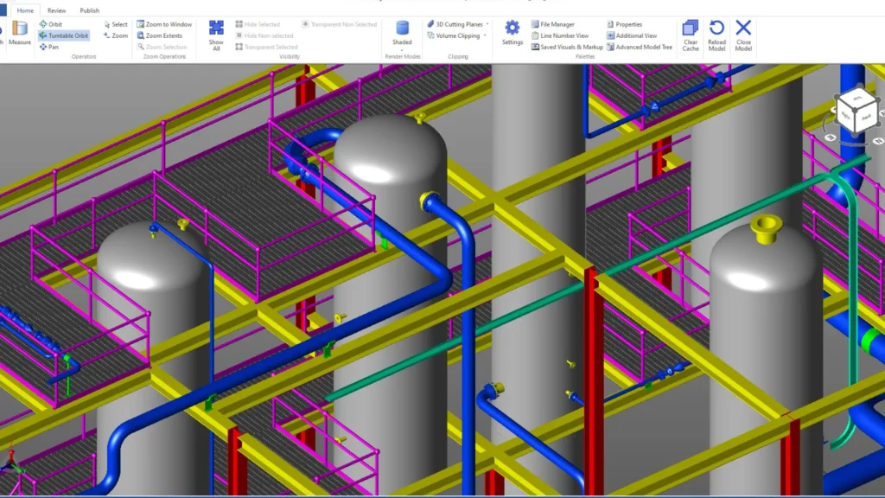This screenshot has width=885, height=498.
Task: Click Zoom to Window button
Action: click(164, 24)
